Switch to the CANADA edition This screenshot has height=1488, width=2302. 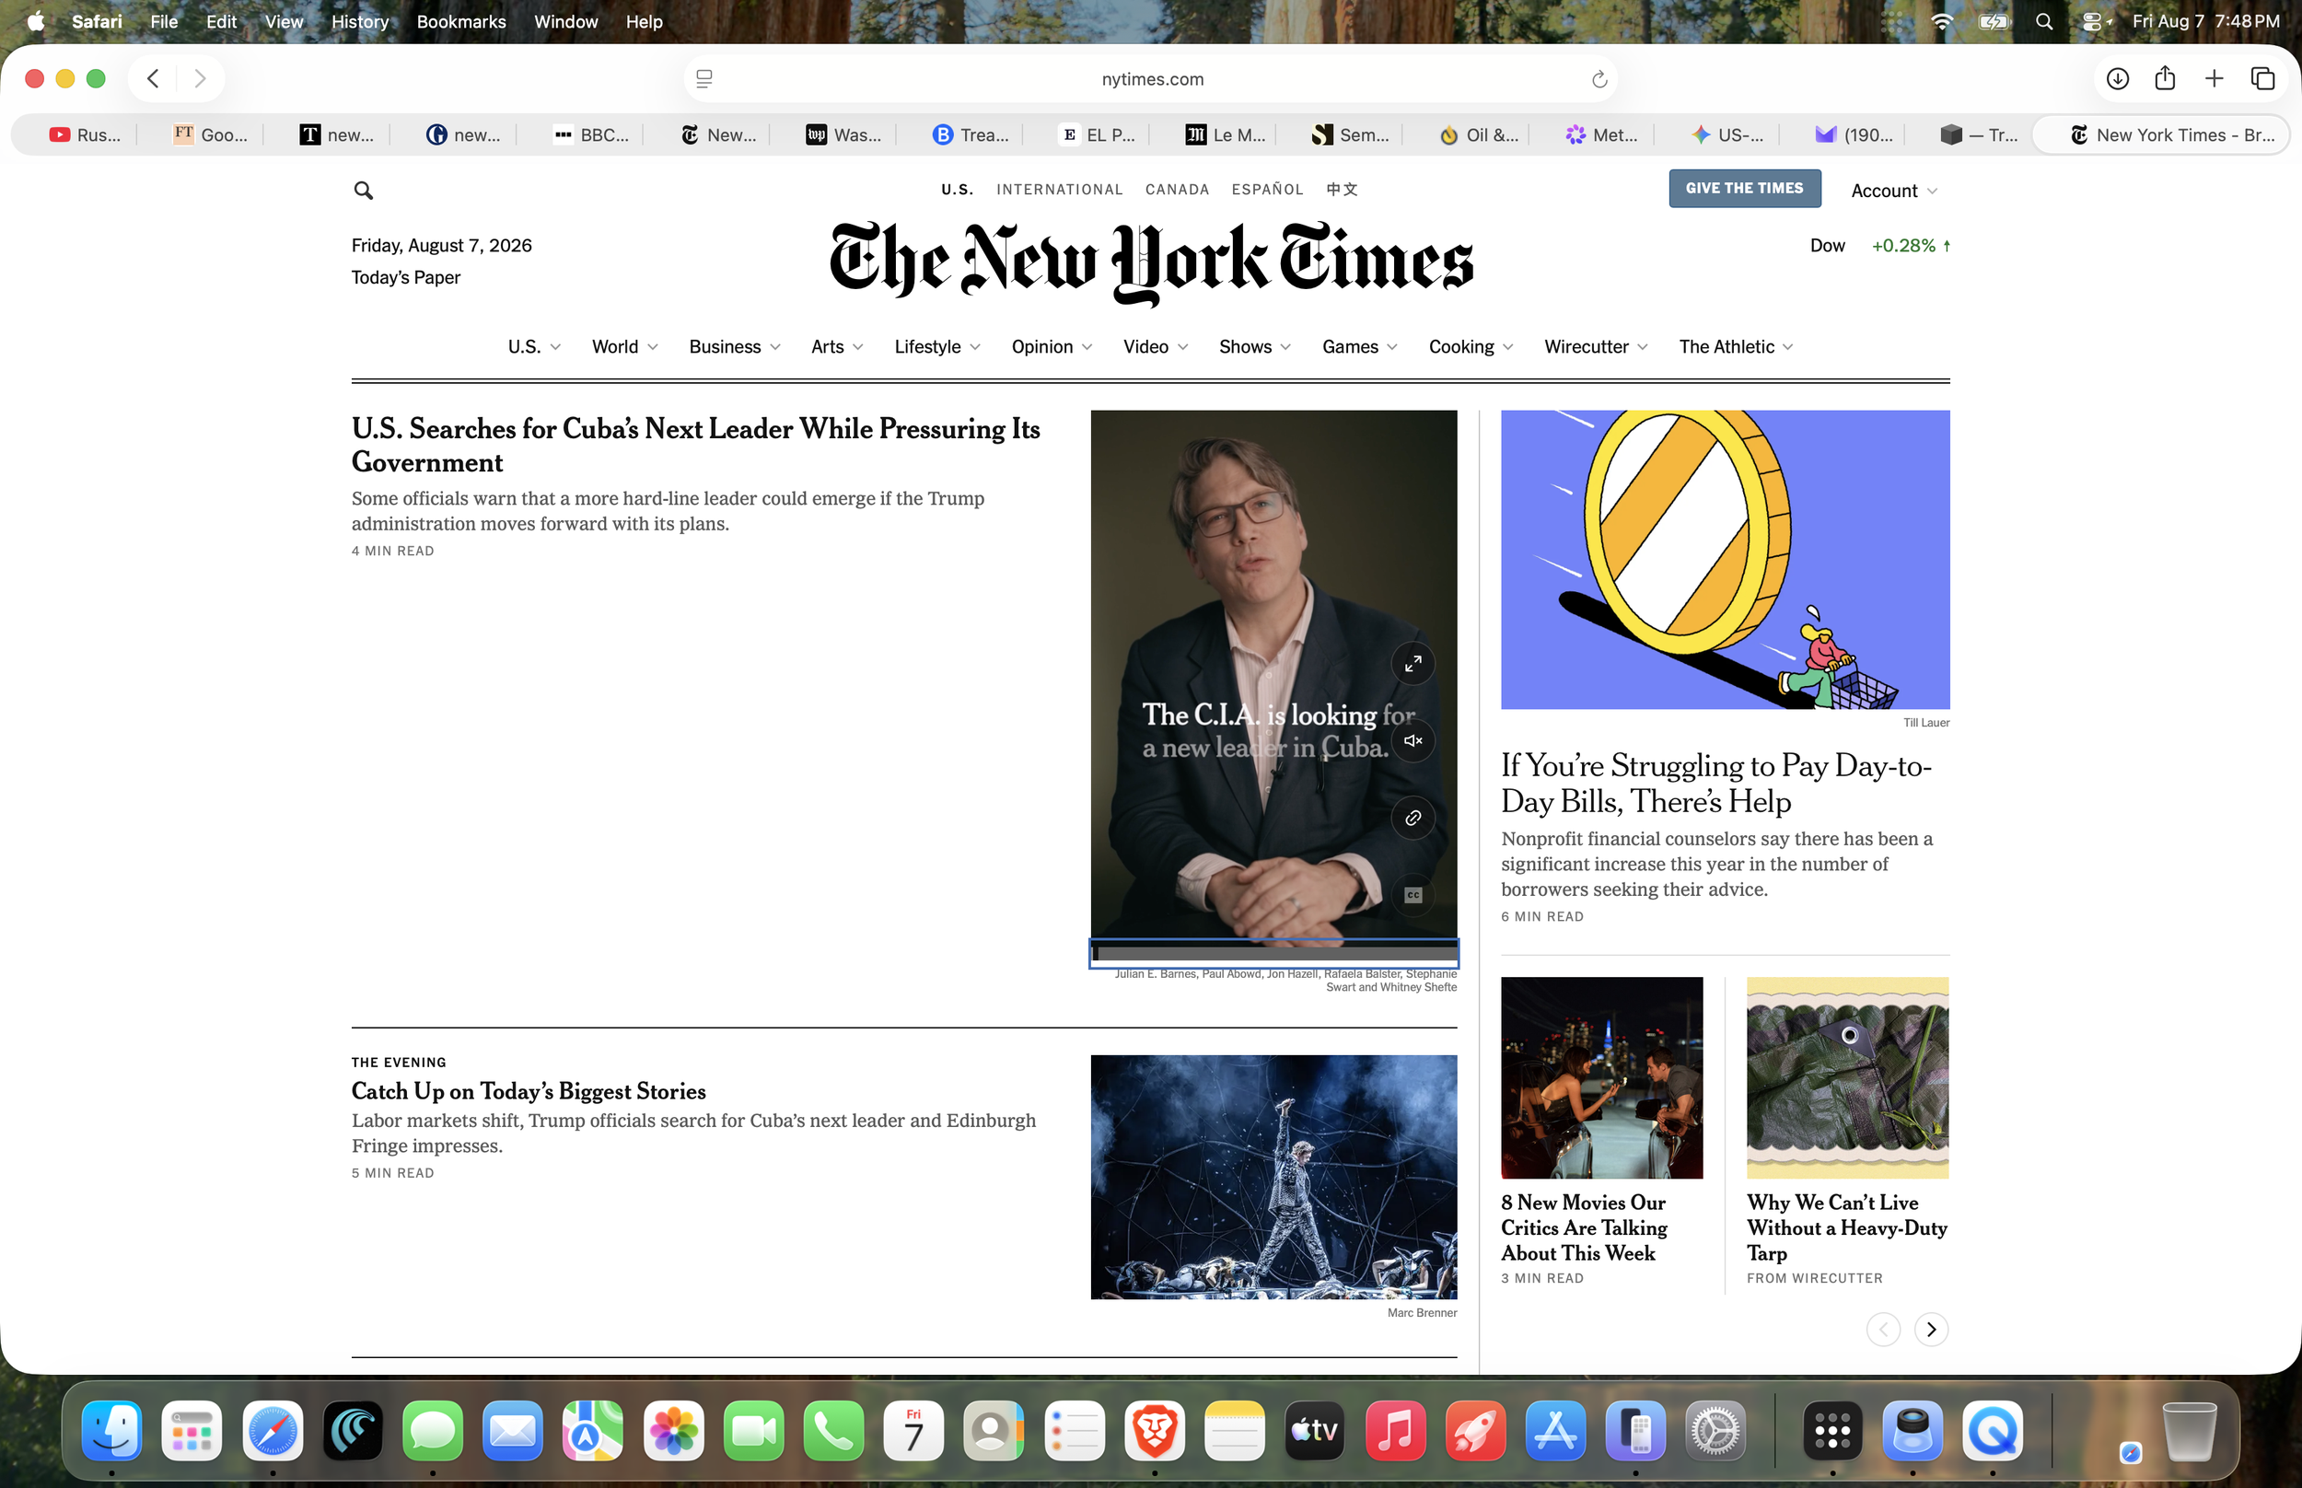pos(1177,190)
